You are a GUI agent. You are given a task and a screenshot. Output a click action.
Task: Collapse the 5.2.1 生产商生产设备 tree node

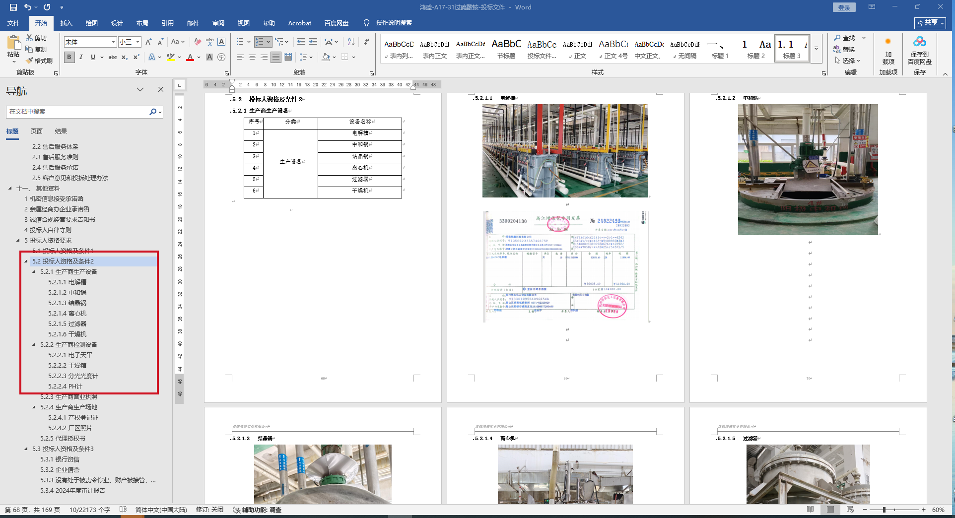(34, 272)
